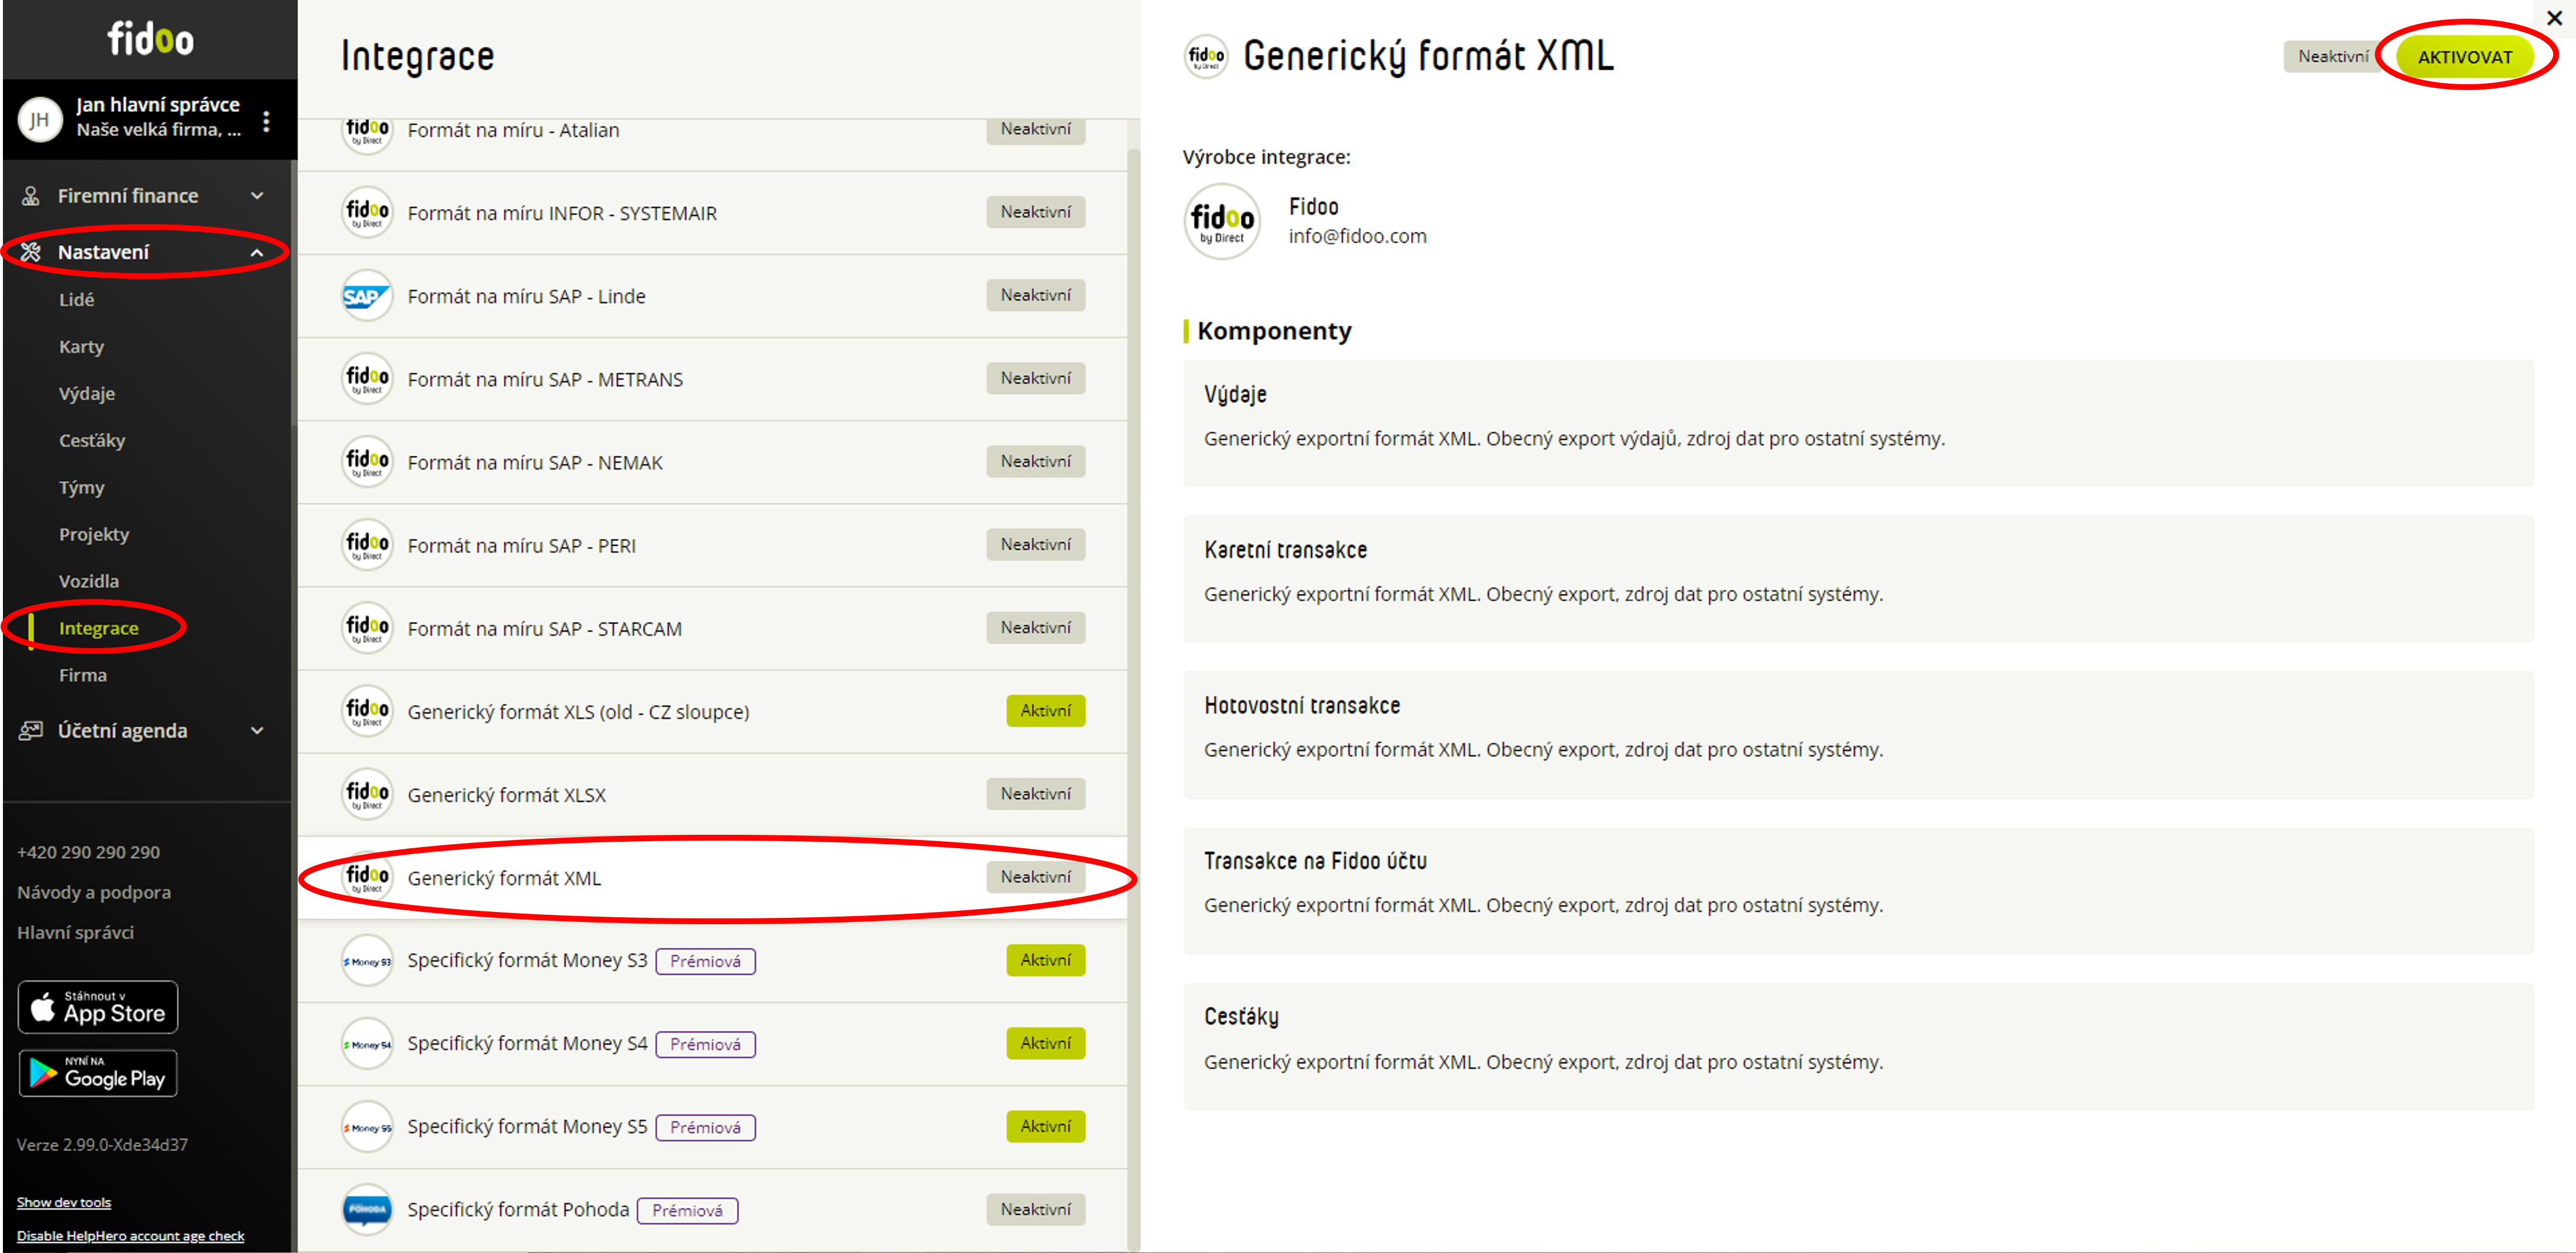
Task: Click the Prémiová tag of Money S4
Action: 706,1044
